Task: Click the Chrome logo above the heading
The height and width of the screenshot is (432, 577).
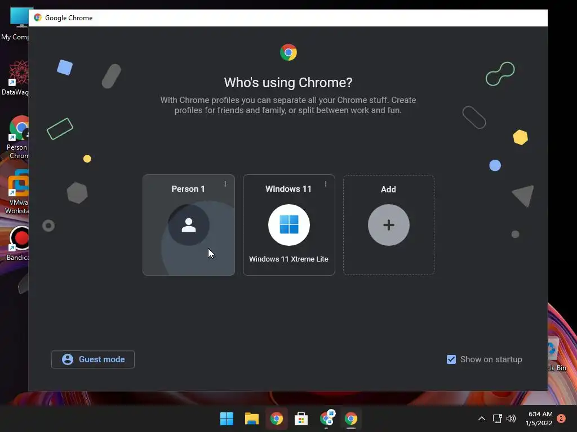Action: point(288,52)
